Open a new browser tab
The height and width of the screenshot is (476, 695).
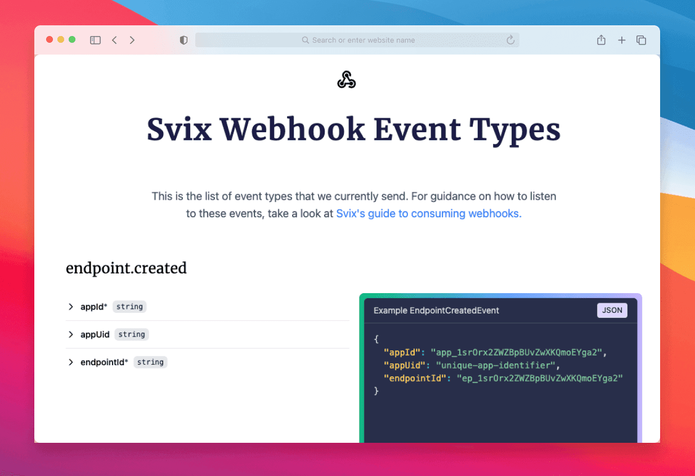[621, 40]
